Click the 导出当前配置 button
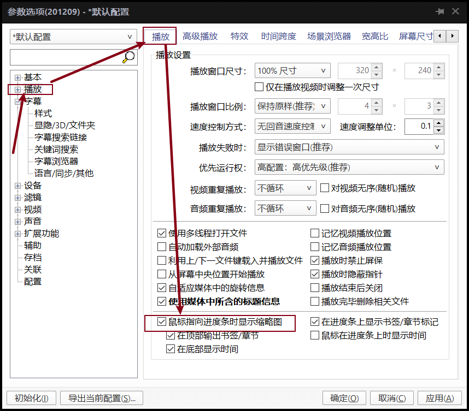The image size is (469, 411). pyautogui.click(x=102, y=398)
